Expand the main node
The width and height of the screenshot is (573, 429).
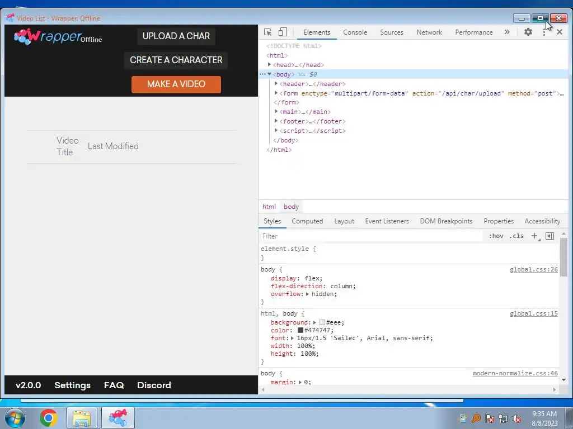coord(276,112)
